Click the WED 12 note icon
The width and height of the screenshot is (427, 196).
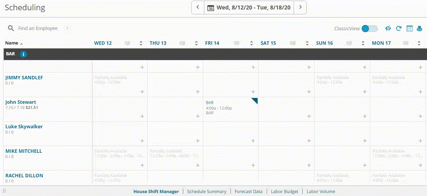[x=127, y=43]
